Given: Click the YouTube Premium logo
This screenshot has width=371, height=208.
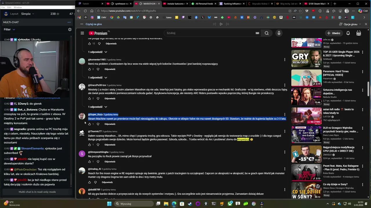Looking at the screenshot, I should [98, 33].
